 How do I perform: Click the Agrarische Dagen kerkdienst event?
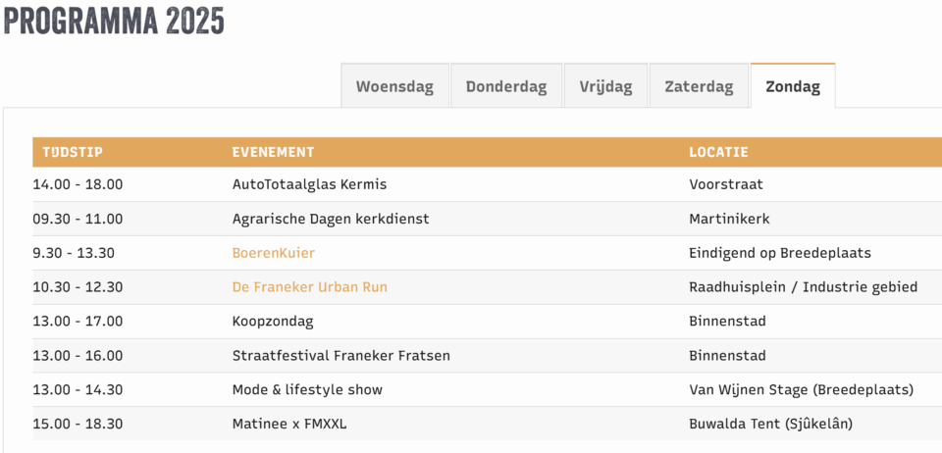(x=331, y=219)
